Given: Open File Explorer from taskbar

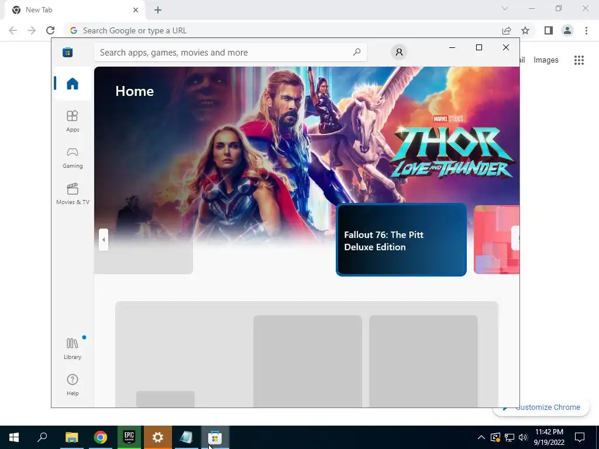Looking at the screenshot, I should pyautogui.click(x=71, y=437).
